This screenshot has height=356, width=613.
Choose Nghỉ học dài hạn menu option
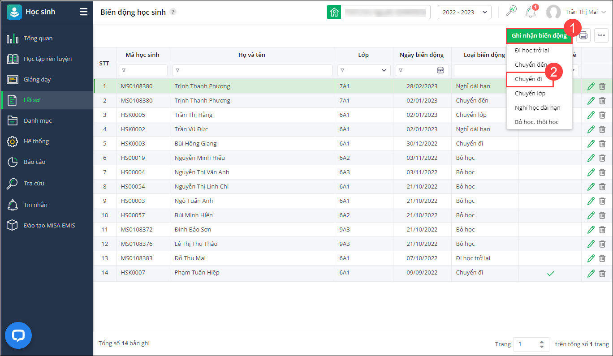(x=538, y=108)
